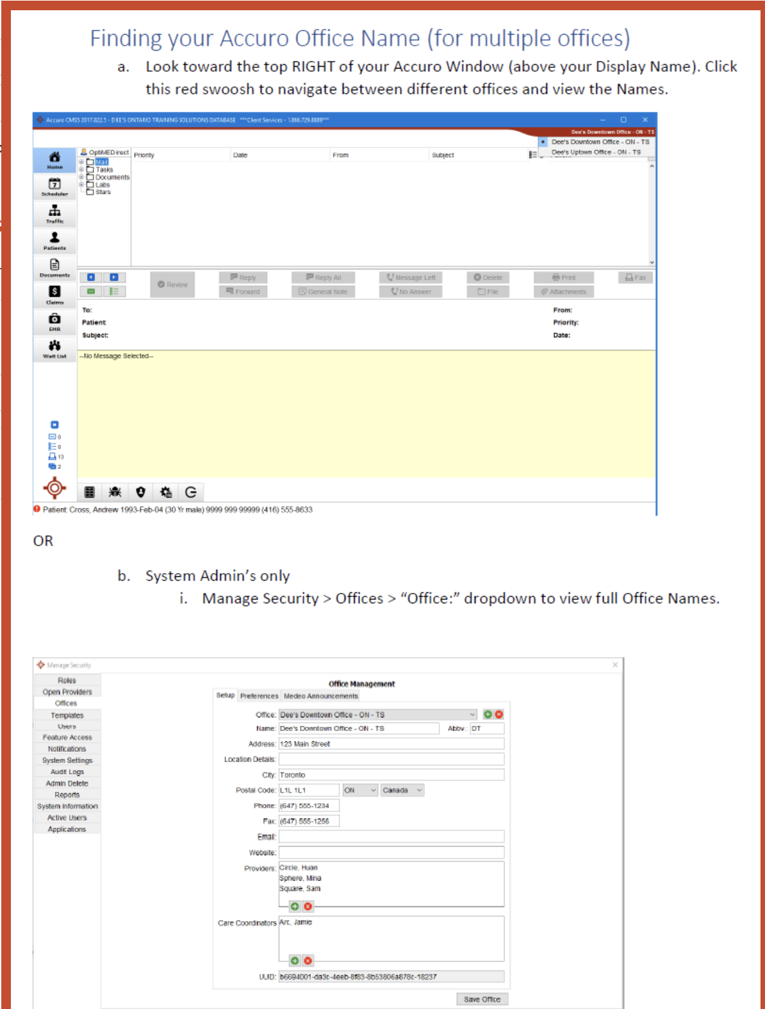Open Open Providers in Manage Security
The height and width of the screenshot is (1009, 765).
click(x=67, y=692)
